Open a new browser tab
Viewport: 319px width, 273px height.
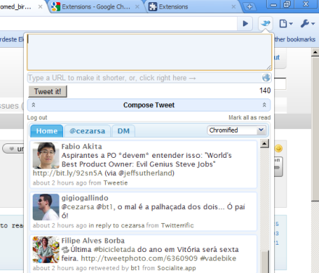249,7
